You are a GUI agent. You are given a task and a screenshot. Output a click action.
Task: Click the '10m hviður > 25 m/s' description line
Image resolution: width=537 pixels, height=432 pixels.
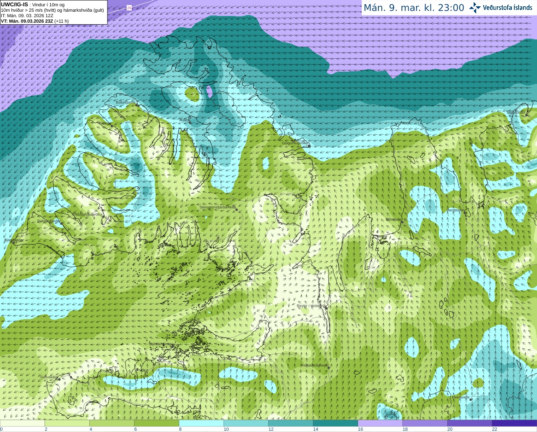click(x=52, y=10)
